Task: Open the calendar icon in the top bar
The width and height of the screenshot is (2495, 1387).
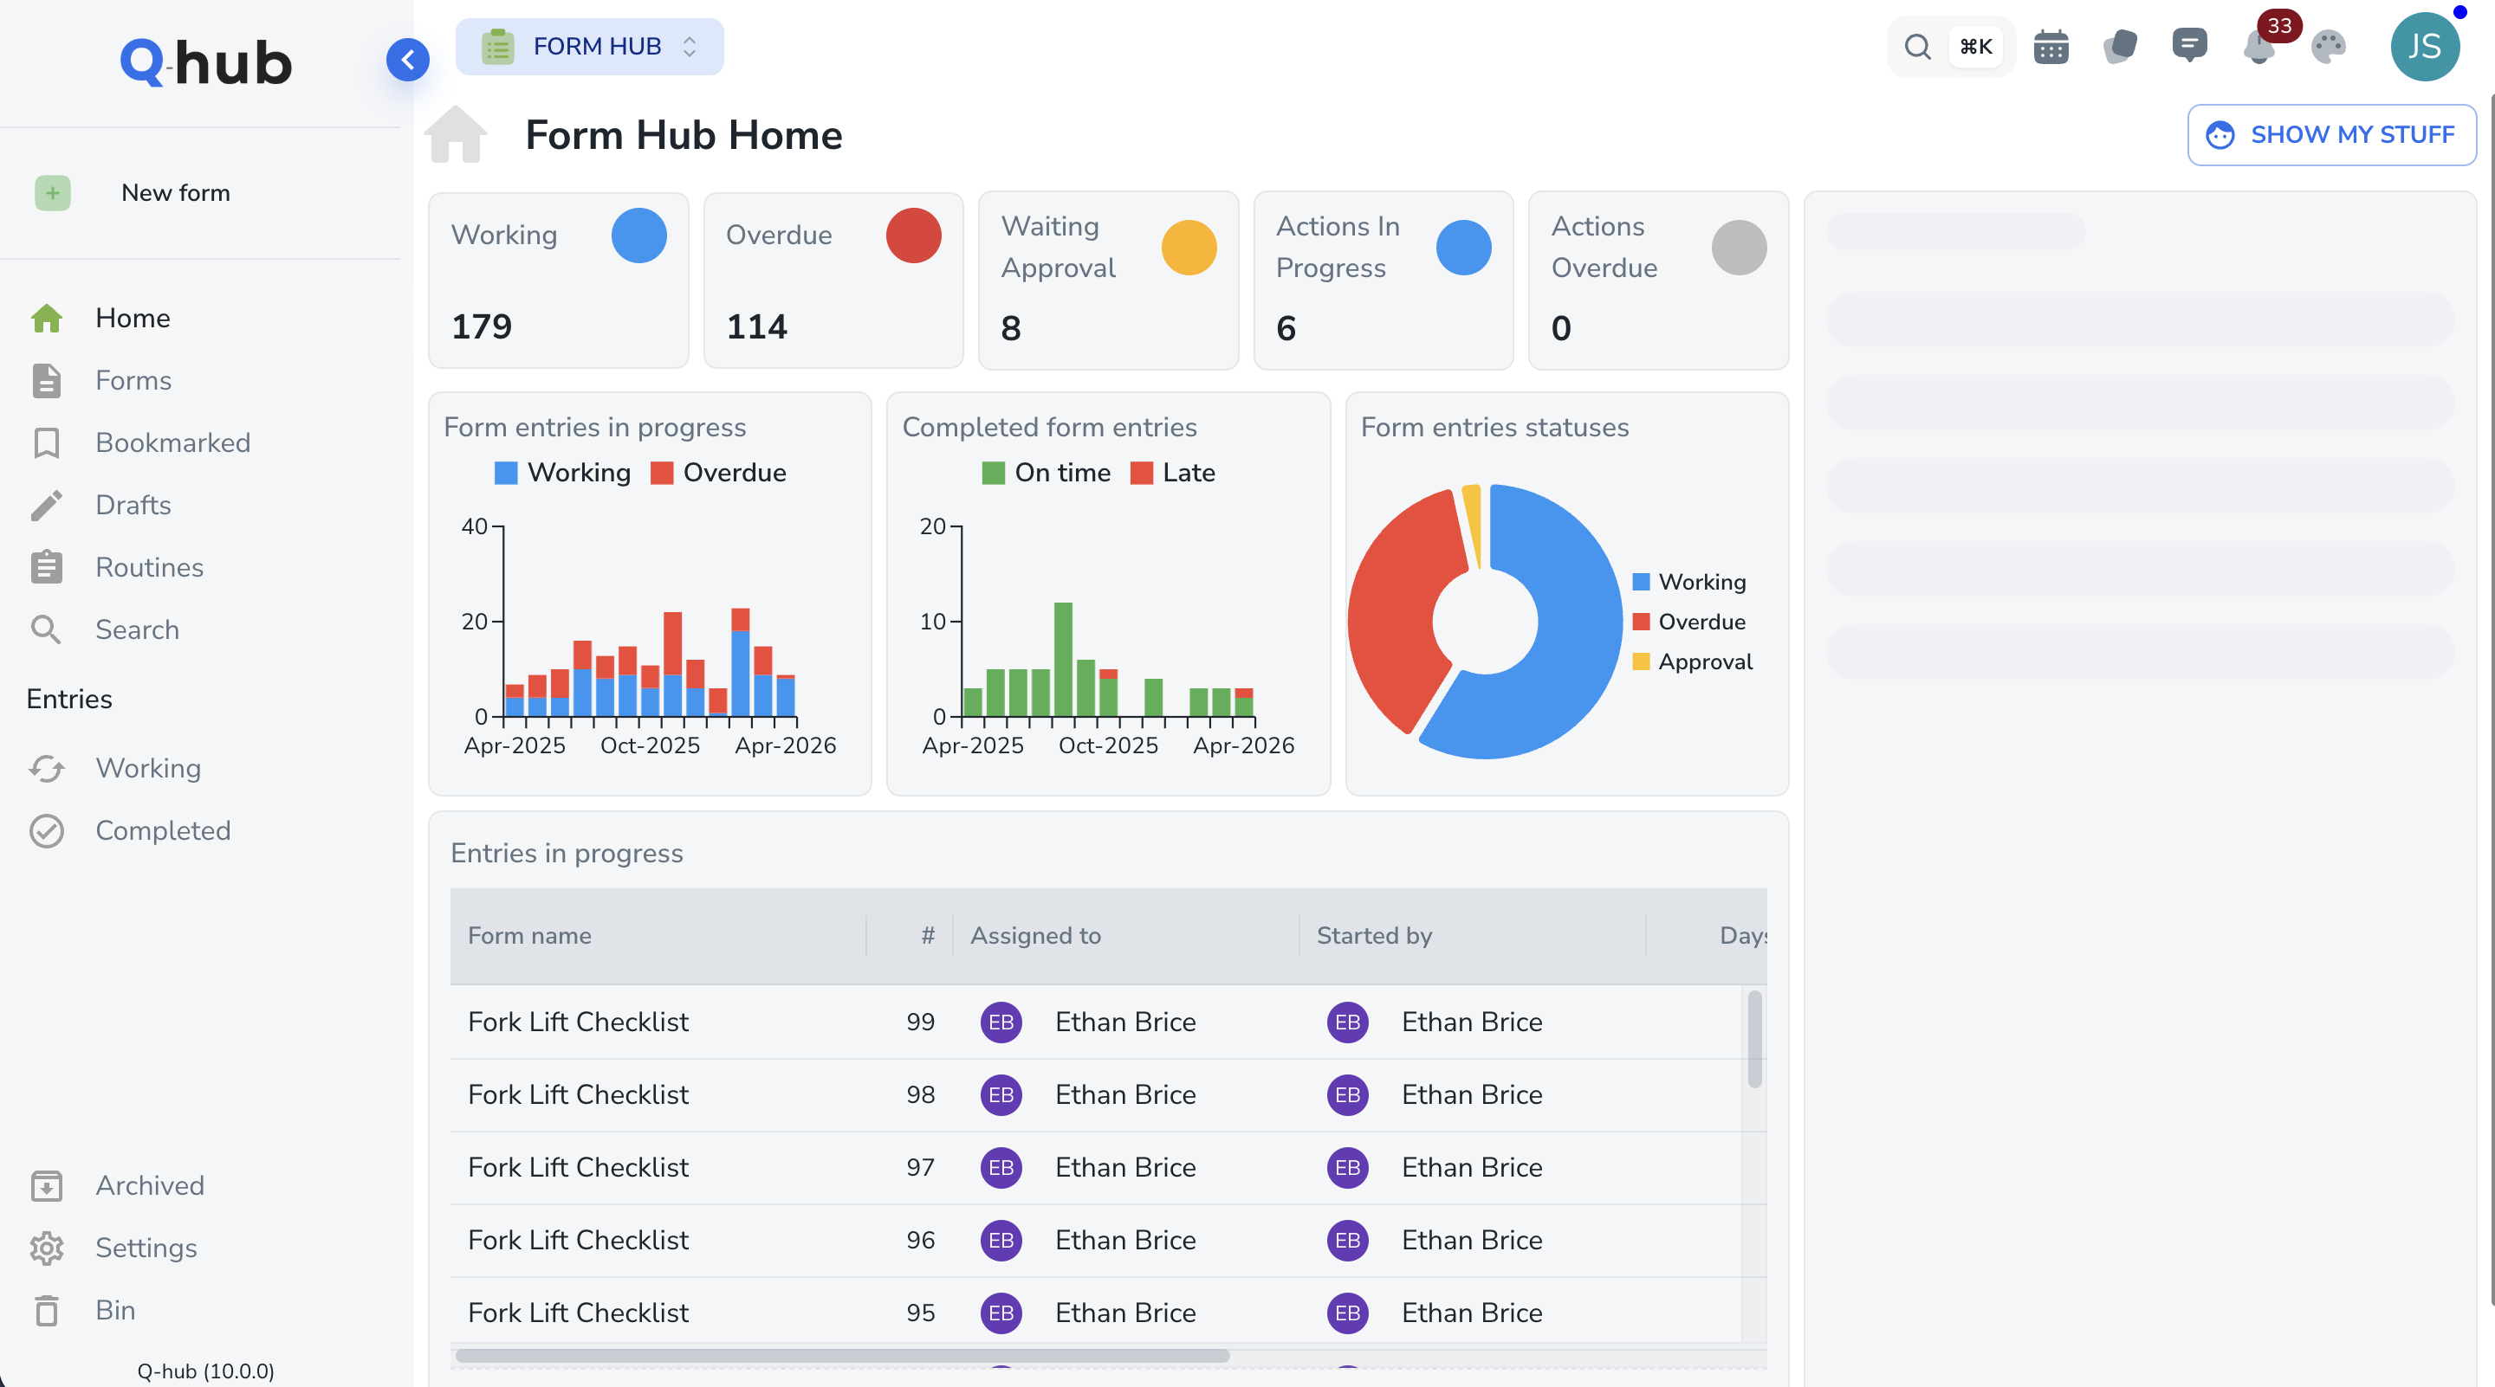Action: 2051,46
